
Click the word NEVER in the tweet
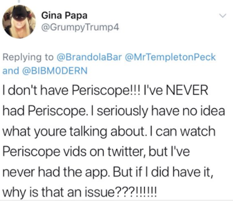(187, 90)
